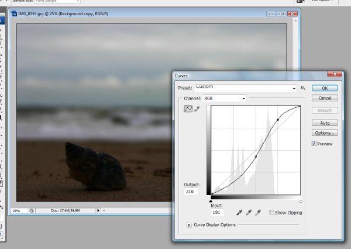
Task: Pick the white point eyedropper
Action: click(258, 212)
